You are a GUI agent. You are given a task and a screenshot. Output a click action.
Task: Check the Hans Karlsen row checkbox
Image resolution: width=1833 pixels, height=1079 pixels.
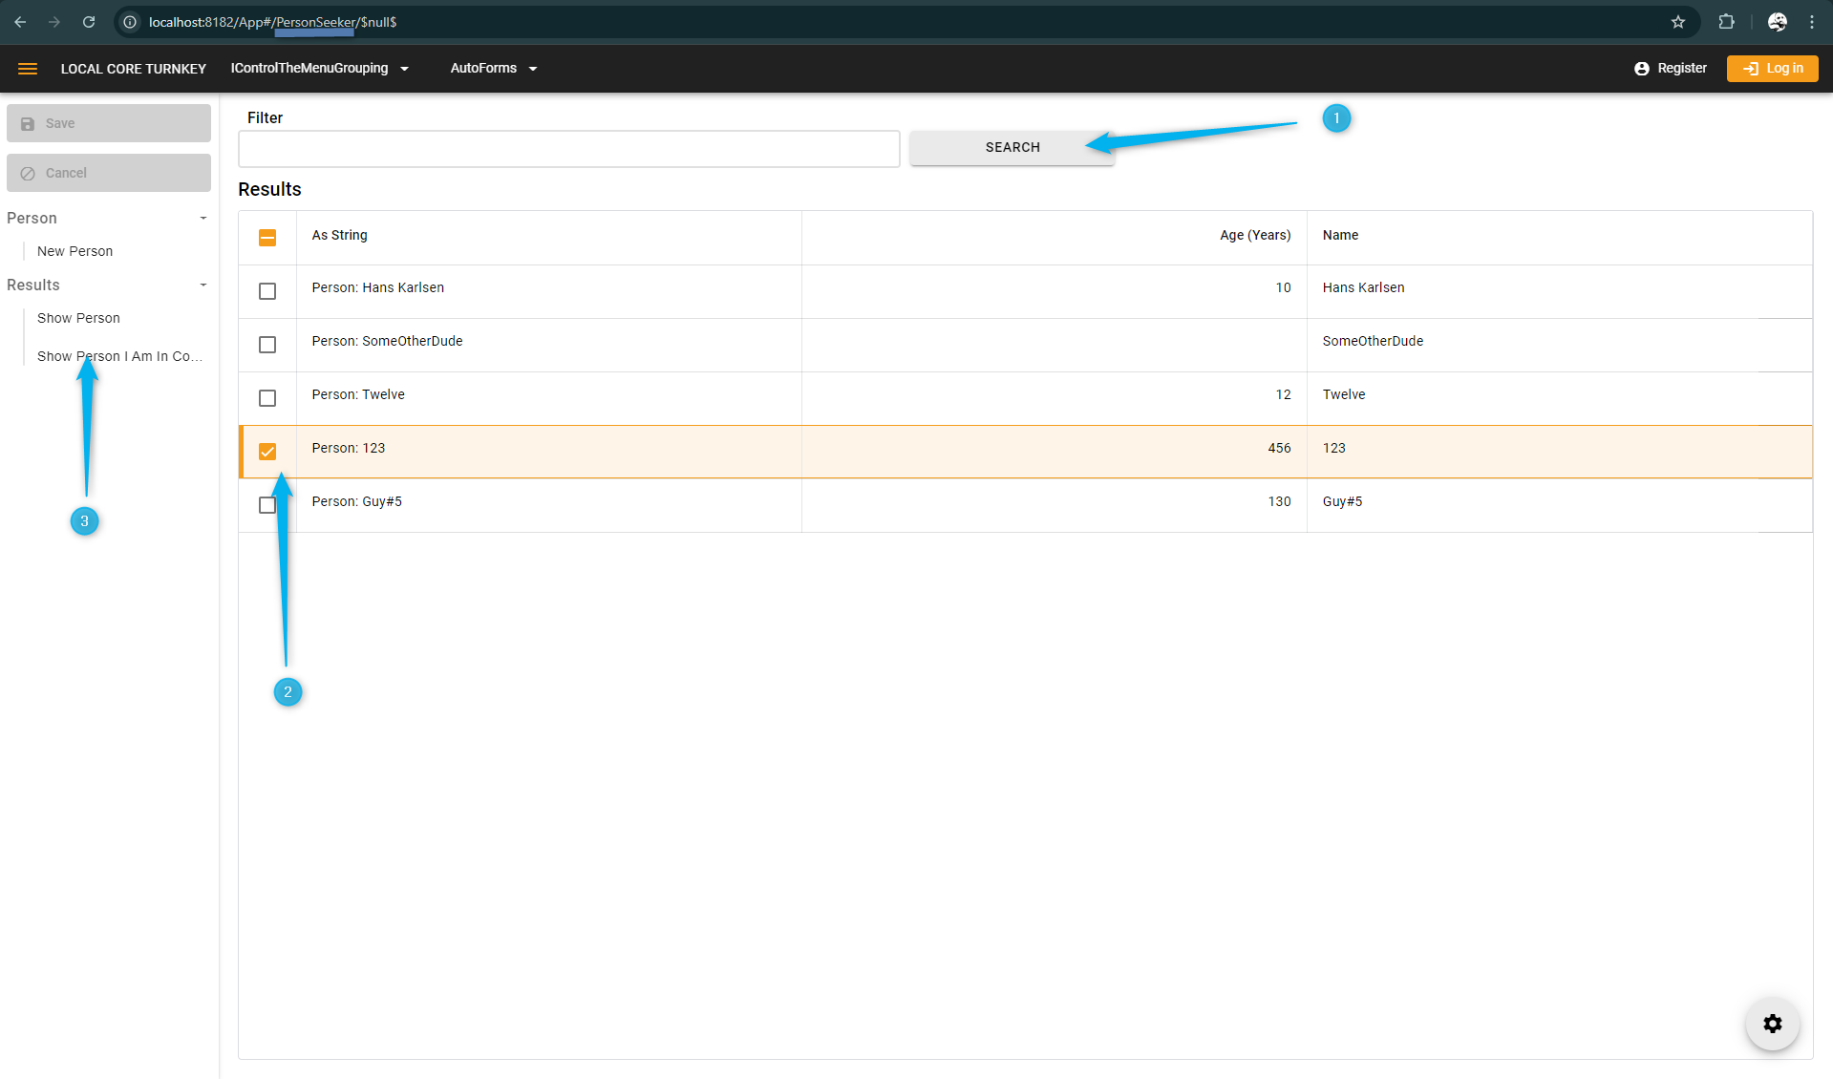click(x=267, y=291)
